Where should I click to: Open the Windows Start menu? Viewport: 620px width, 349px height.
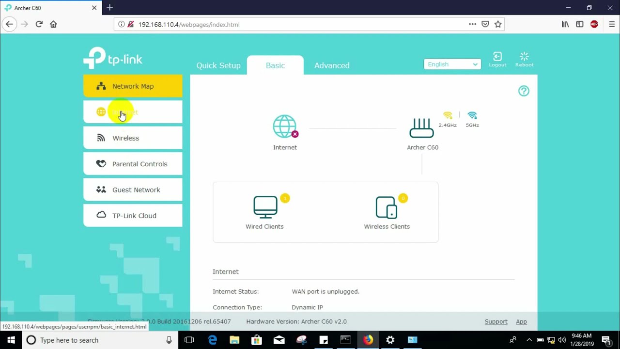(x=11, y=340)
